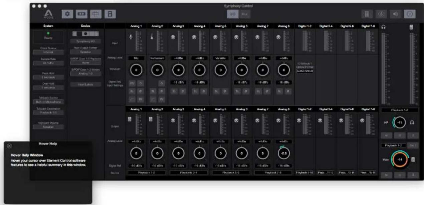Click the Symphony I/O device image
The image size is (424, 205).
pyautogui.click(x=85, y=34)
